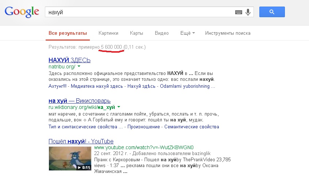Open the Викисловарь result title link
This screenshot has width=309, height=177.
coord(79,101)
